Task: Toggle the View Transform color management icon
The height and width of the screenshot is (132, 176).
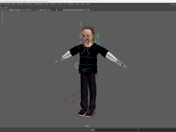Action: tap(64, 10)
